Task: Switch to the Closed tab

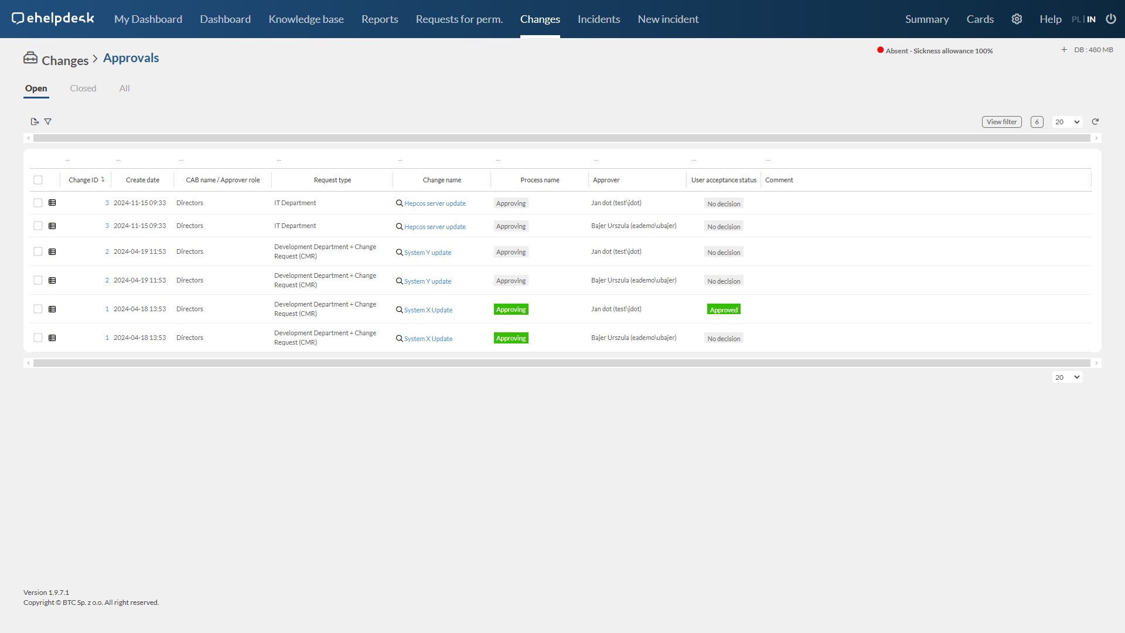Action: 83,89
